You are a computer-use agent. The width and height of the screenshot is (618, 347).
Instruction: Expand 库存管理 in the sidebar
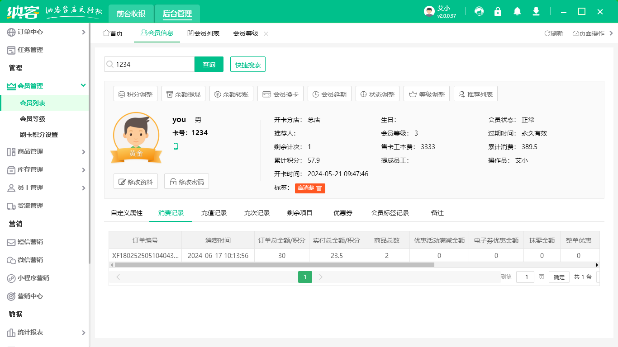coord(44,169)
